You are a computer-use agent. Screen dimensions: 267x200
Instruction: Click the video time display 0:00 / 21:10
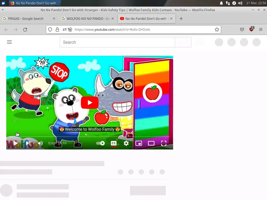click(57, 143)
